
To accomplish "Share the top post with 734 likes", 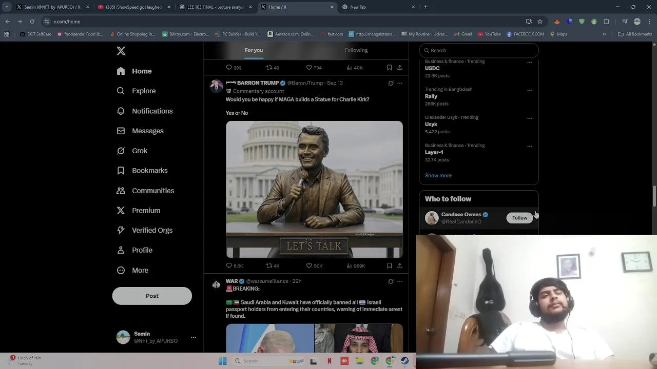I will [x=400, y=67].
